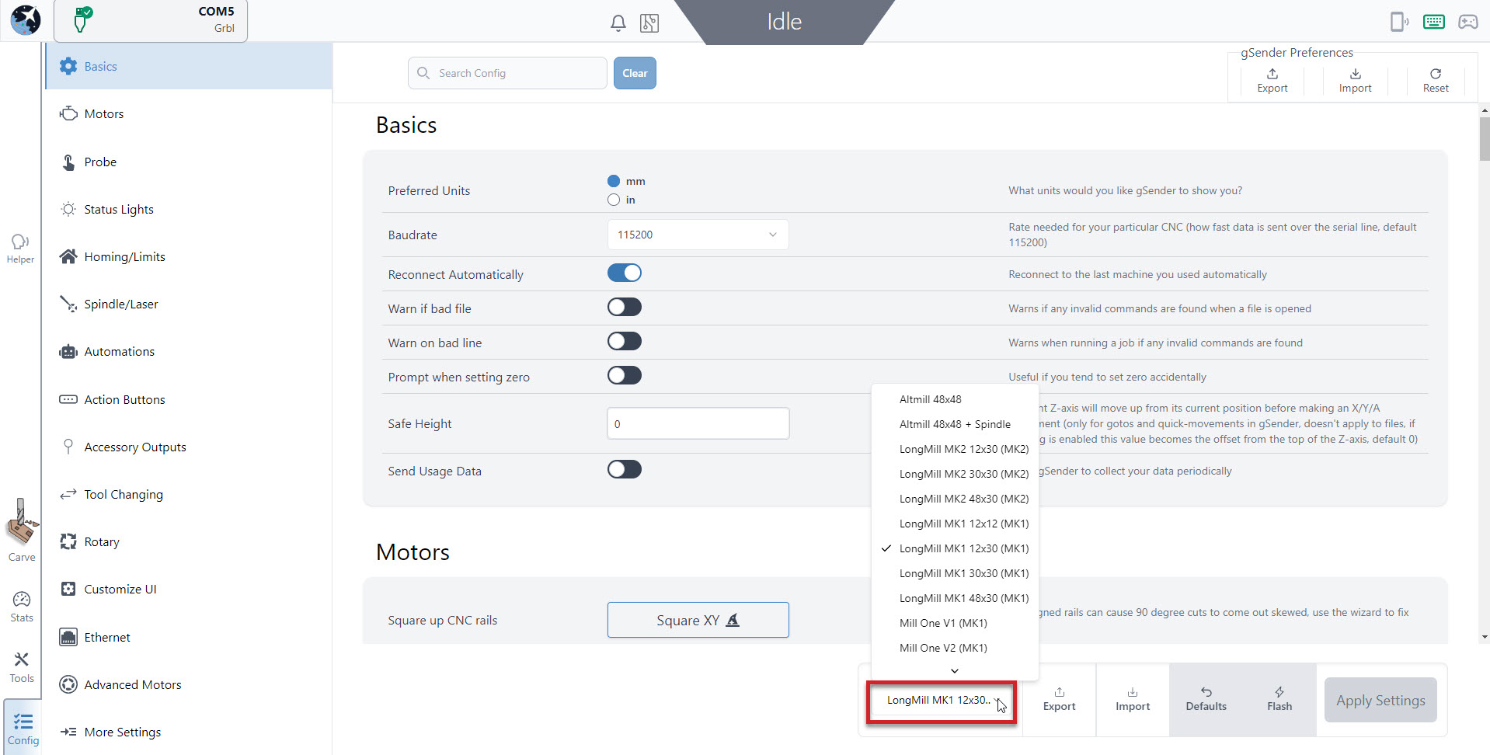Open the LongMill MK1 12x30 machine profile selector

942,701
